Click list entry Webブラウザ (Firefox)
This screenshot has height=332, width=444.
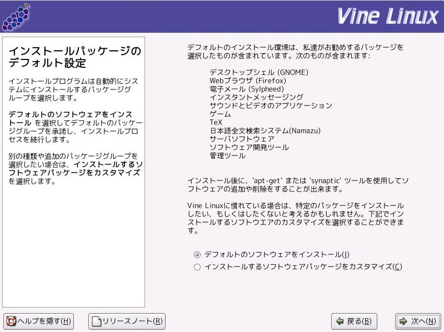pyautogui.click(x=248, y=81)
